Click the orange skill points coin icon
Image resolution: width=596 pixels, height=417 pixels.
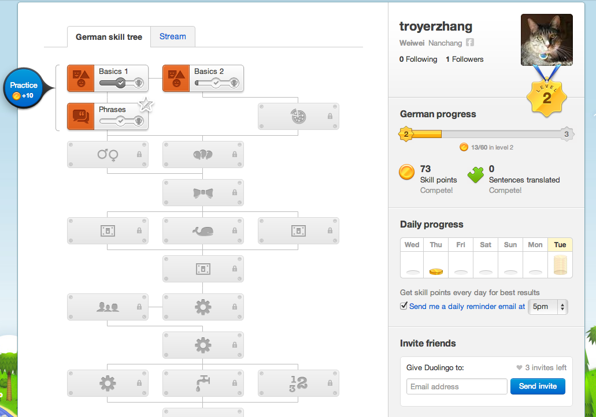pyautogui.click(x=406, y=172)
